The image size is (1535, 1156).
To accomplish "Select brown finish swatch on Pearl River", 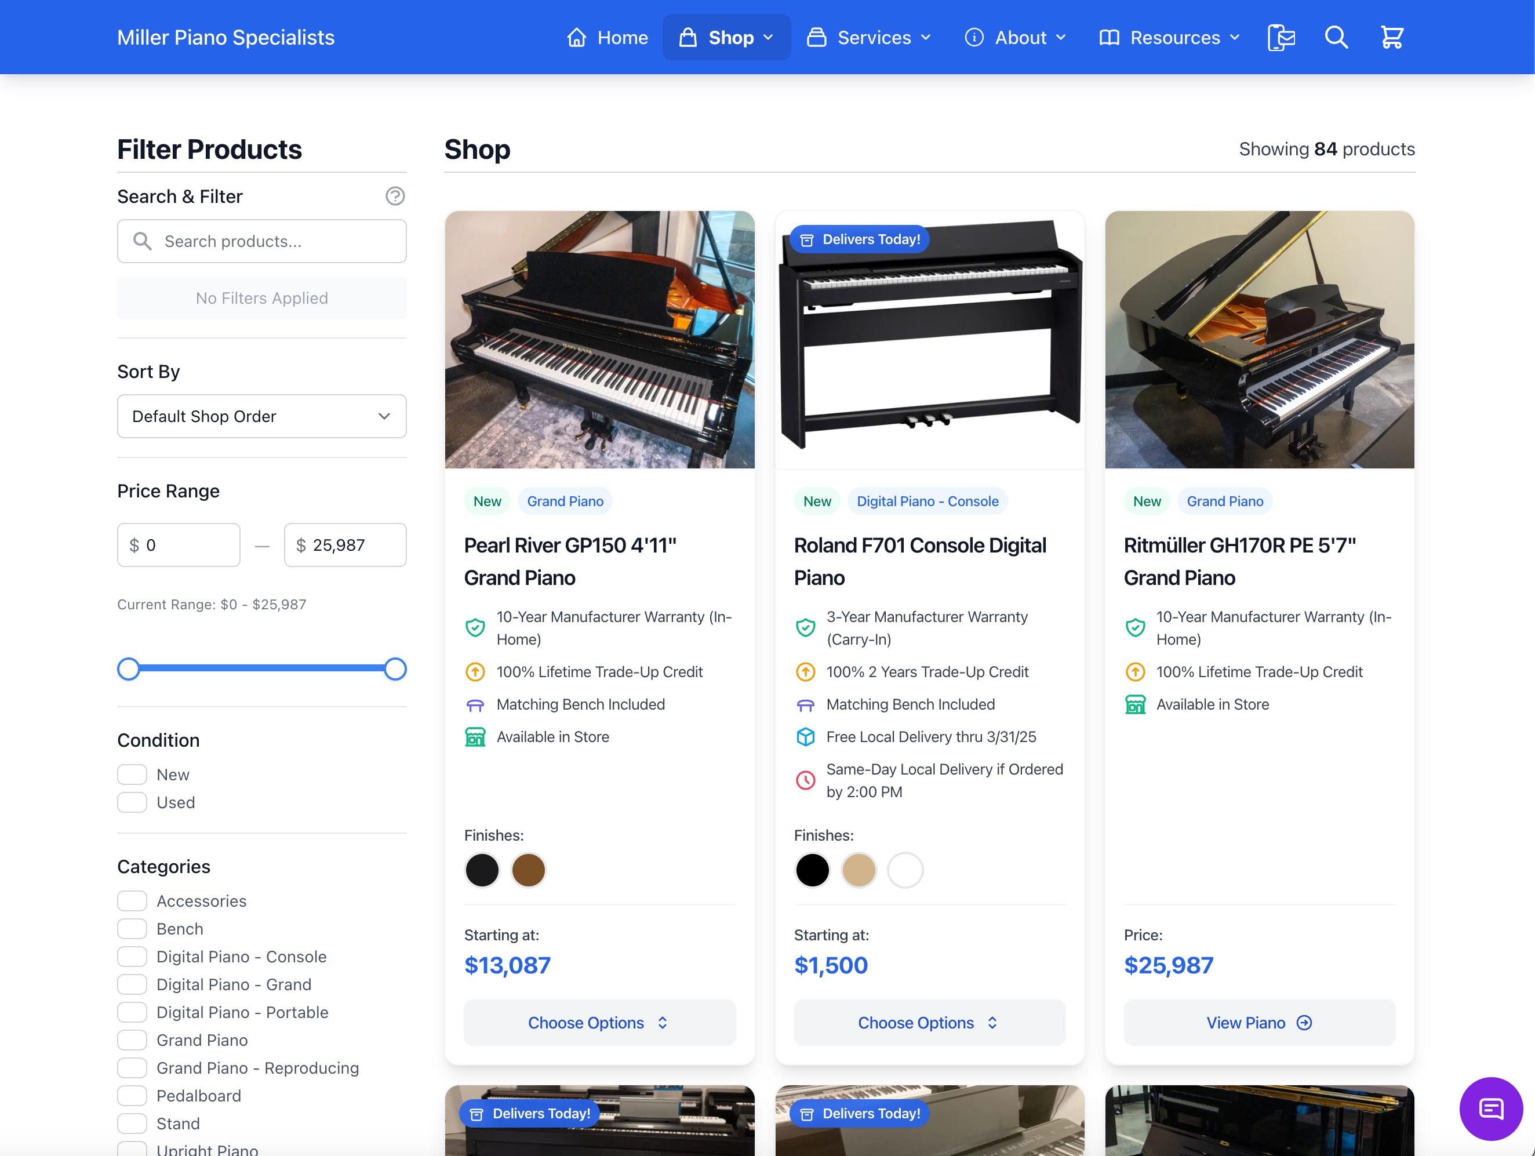I will [x=529, y=870].
